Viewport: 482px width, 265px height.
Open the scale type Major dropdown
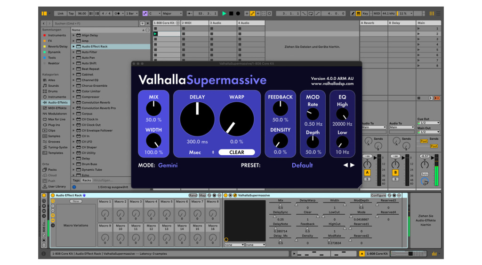click(172, 14)
